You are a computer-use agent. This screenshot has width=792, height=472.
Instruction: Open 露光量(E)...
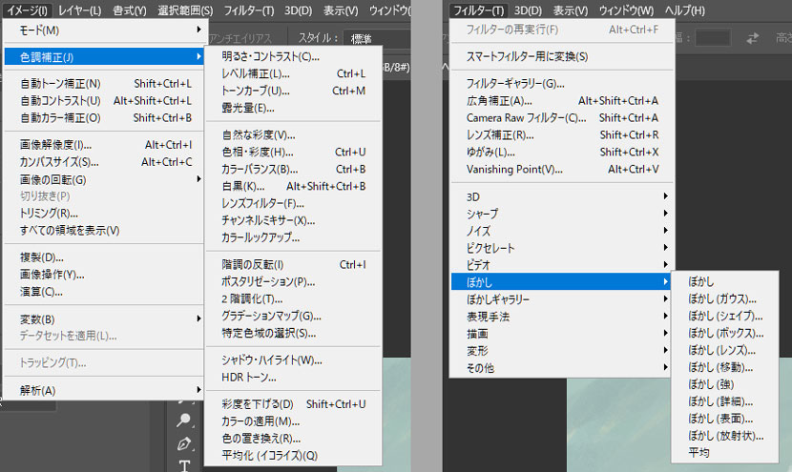[x=293, y=108]
